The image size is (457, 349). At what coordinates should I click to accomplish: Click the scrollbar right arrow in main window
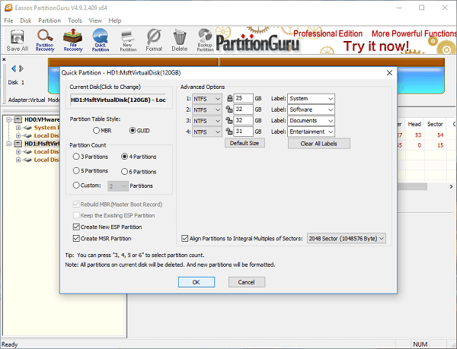[451, 186]
